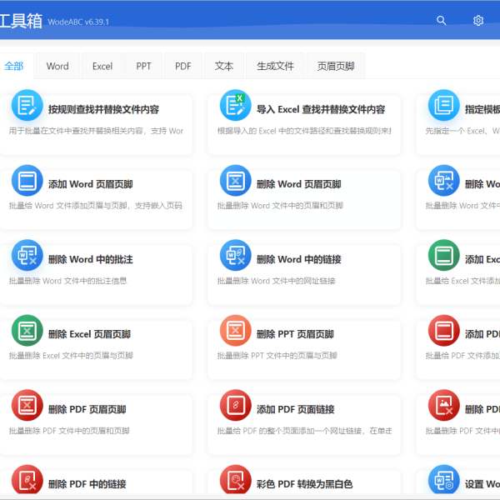Open 按规则查找并替换文件内容 title
Viewport: 500px width, 500px height.
(x=103, y=109)
